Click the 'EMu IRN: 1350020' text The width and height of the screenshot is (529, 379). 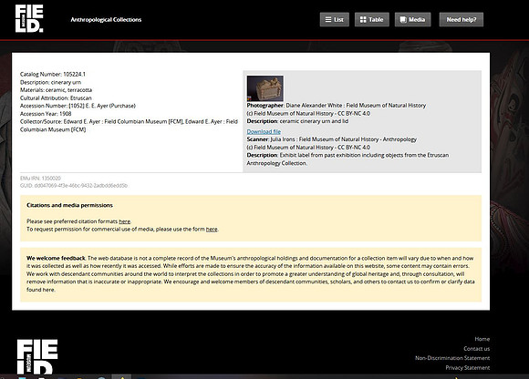click(40, 179)
